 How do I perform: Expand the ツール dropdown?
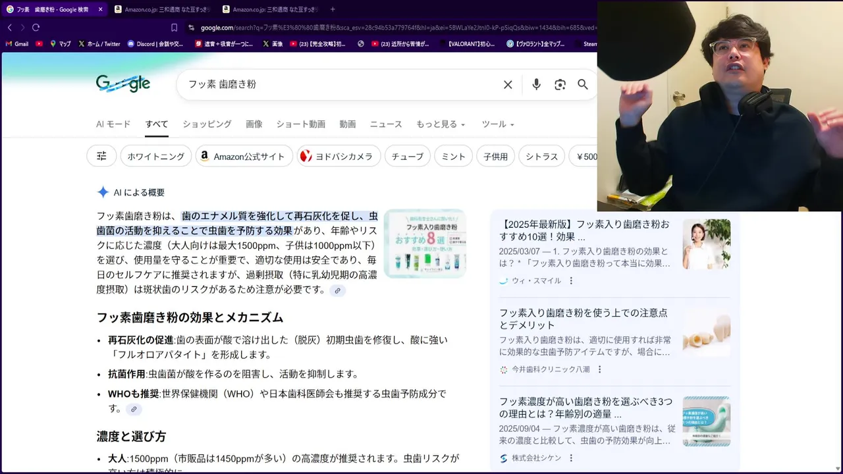tap(498, 124)
